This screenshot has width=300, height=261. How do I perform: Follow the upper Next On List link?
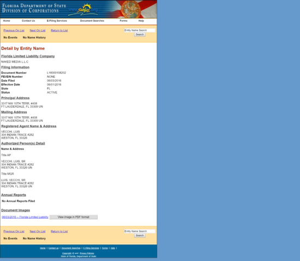tap(38, 30)
